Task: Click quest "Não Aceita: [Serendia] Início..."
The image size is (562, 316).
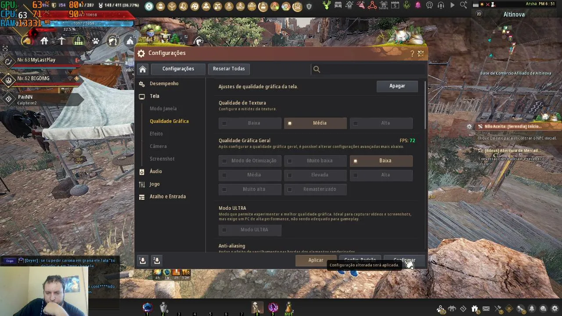Action: pyautogui.click(x=513, y=126)
